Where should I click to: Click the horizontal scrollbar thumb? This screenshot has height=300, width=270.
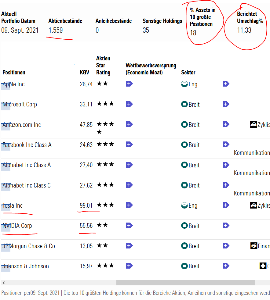[185, 283]
